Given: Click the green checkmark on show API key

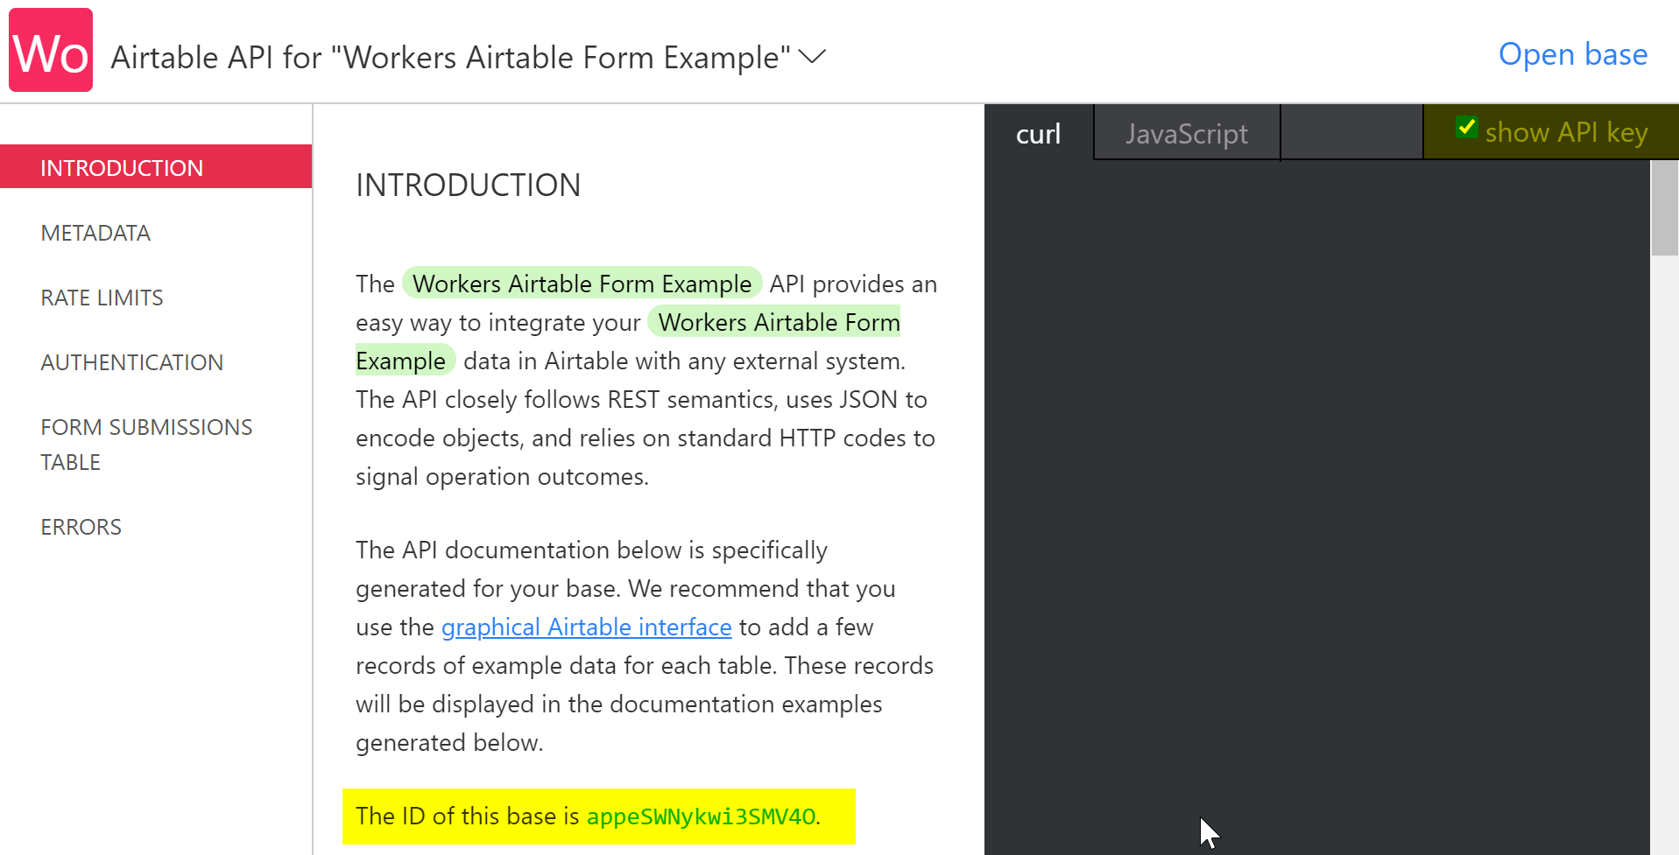Looking at the screenshot, I should click(1468, 128).
